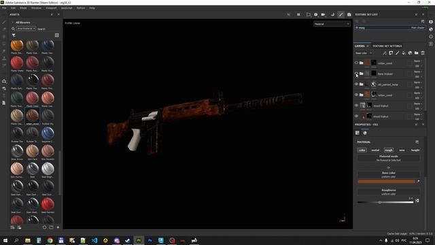Switch to Rendering mode camera icon
The height and width of the screenshot is (245, 435).
point(349,14)
